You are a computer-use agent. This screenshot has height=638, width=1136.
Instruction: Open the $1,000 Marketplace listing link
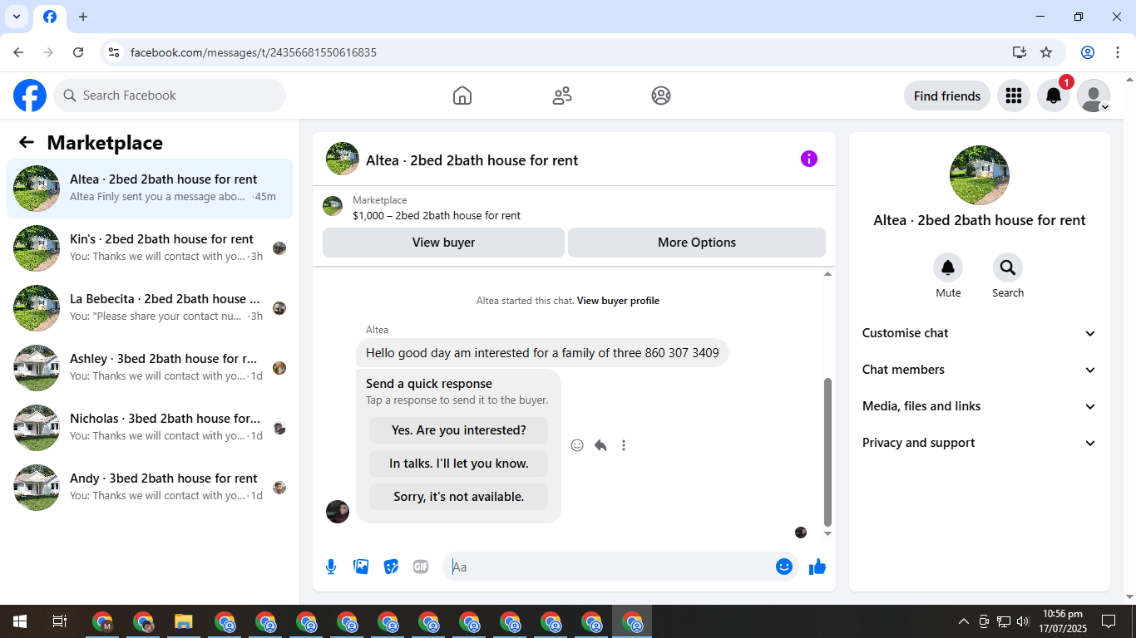[x=437, y=216]
